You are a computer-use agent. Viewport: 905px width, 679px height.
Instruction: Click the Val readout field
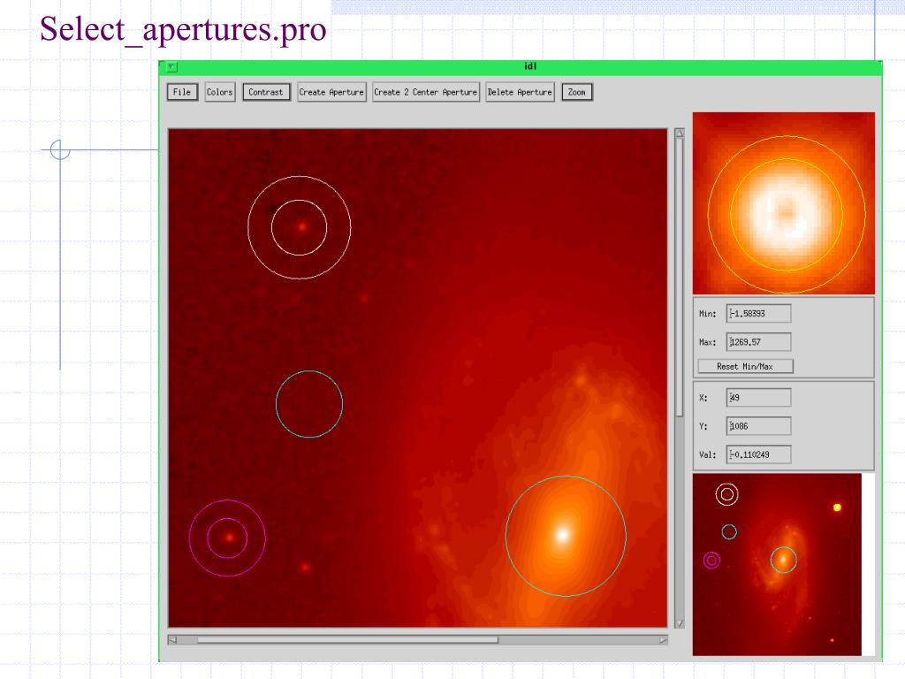758,454
